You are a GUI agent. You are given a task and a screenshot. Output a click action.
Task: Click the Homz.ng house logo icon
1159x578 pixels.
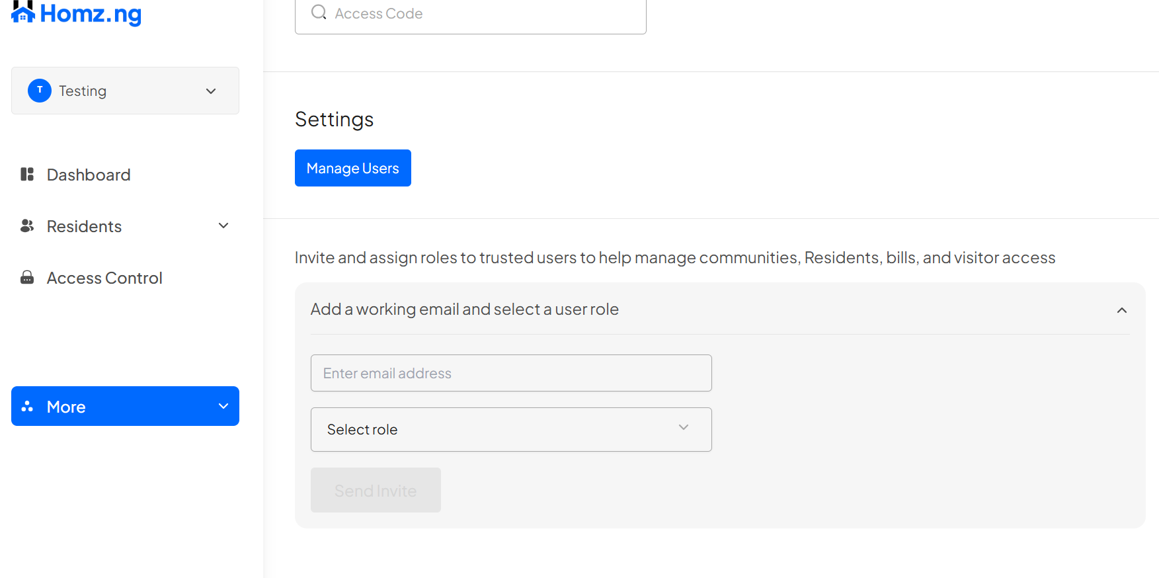click(23, 11)
